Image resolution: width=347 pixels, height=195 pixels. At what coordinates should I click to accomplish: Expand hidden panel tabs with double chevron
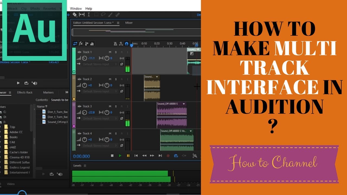point(67,92)
